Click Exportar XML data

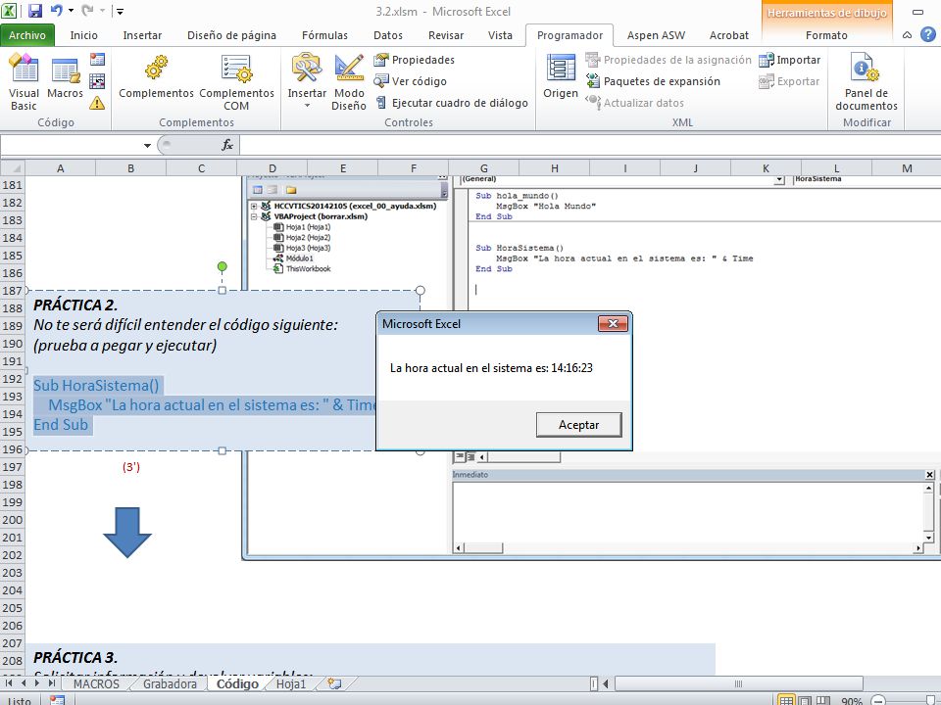(789, 81)
